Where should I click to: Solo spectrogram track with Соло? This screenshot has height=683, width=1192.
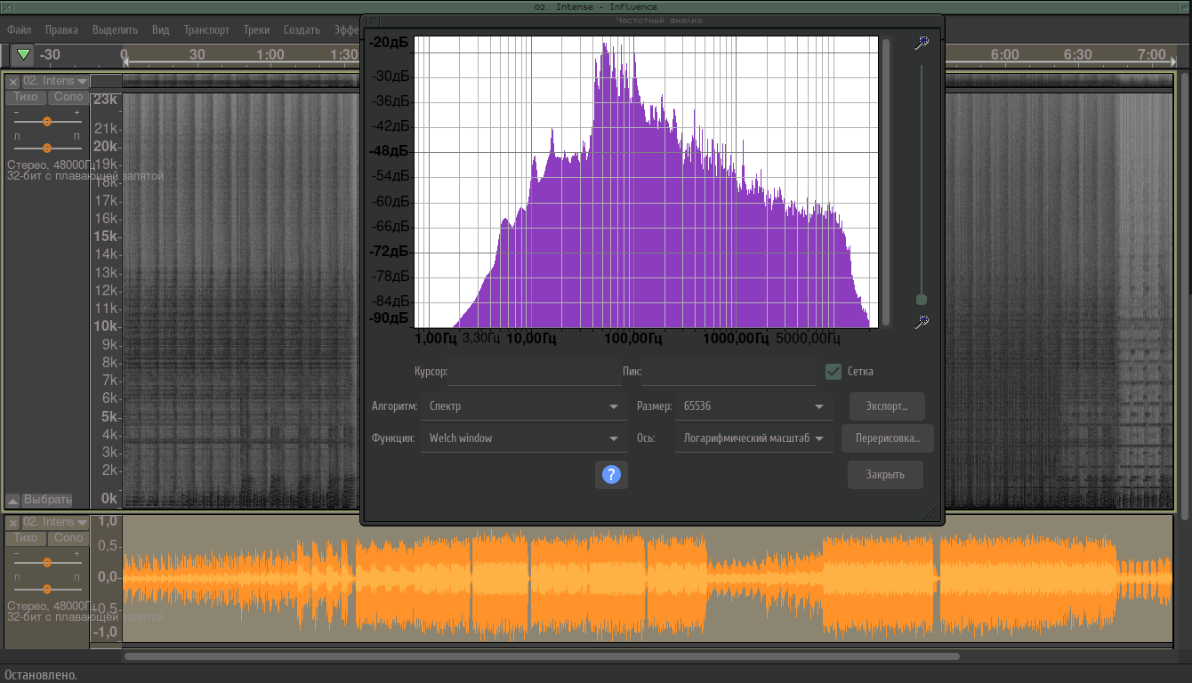pyautogui.click(x=68, y=97)
